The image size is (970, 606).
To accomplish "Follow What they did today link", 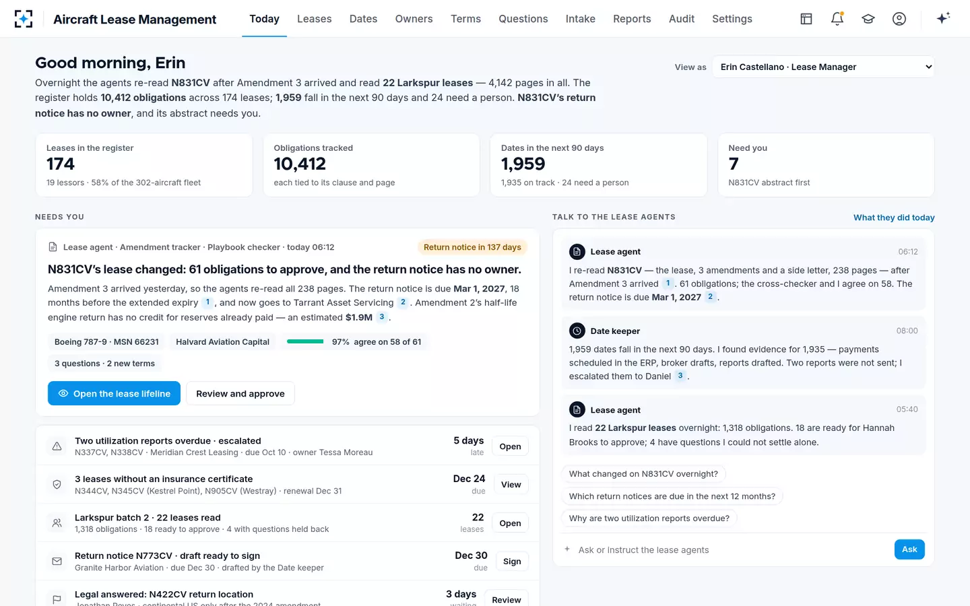I will point(894,217).
